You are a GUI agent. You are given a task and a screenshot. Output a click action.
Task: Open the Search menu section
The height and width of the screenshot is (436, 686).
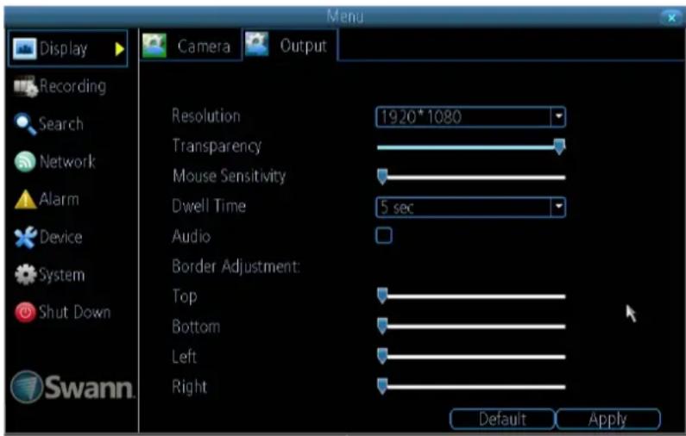49,124
